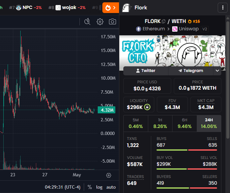Click the BUYERS count 419

pyautogui.click(x=160, y=183)
